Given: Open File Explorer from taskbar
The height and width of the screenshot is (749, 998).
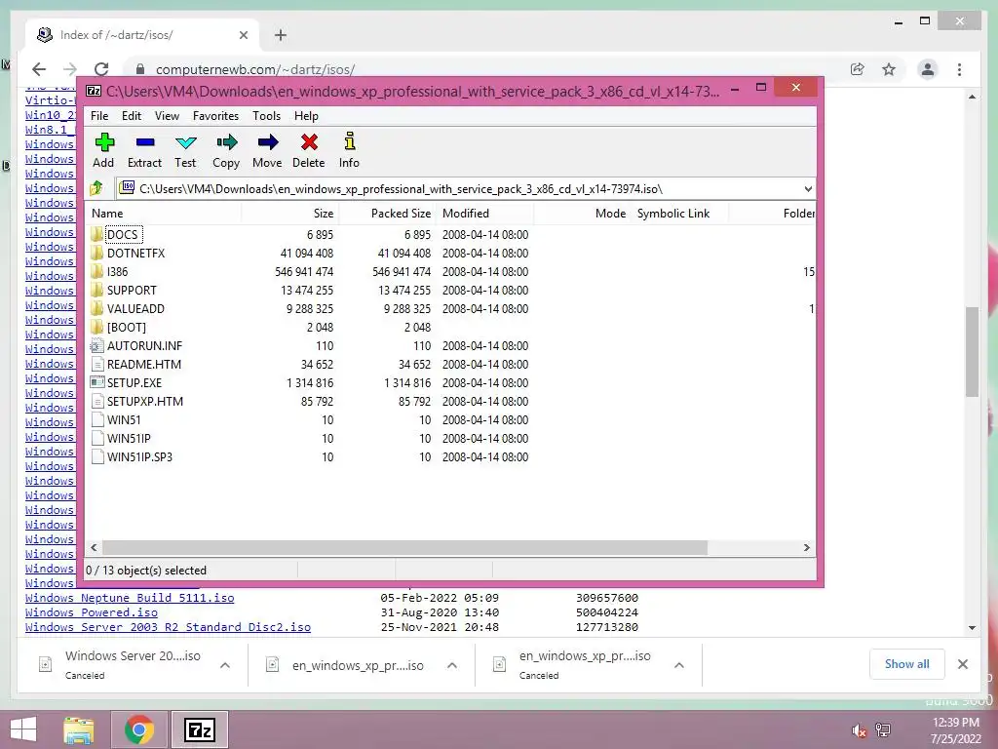Looking at the screenshot, I should click(x=79, y=729).
